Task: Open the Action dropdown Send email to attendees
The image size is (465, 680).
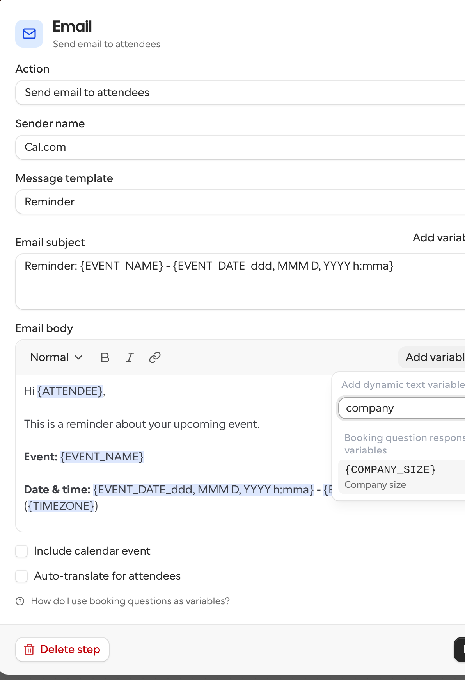Action: (240, 93)
